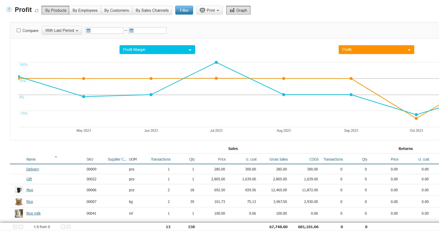Jump to last page arrow
The height and width of the screenshot is (231, 439).
pyautogui.click(x=68, y=227)
